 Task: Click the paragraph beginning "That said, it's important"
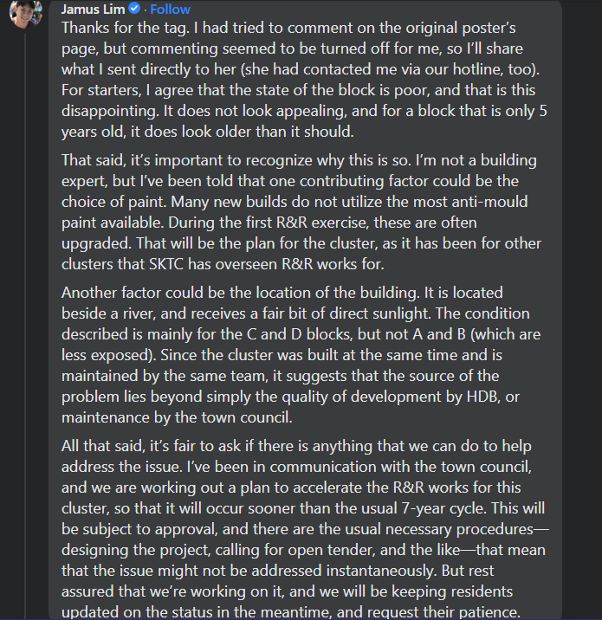(x=301, y=212)
